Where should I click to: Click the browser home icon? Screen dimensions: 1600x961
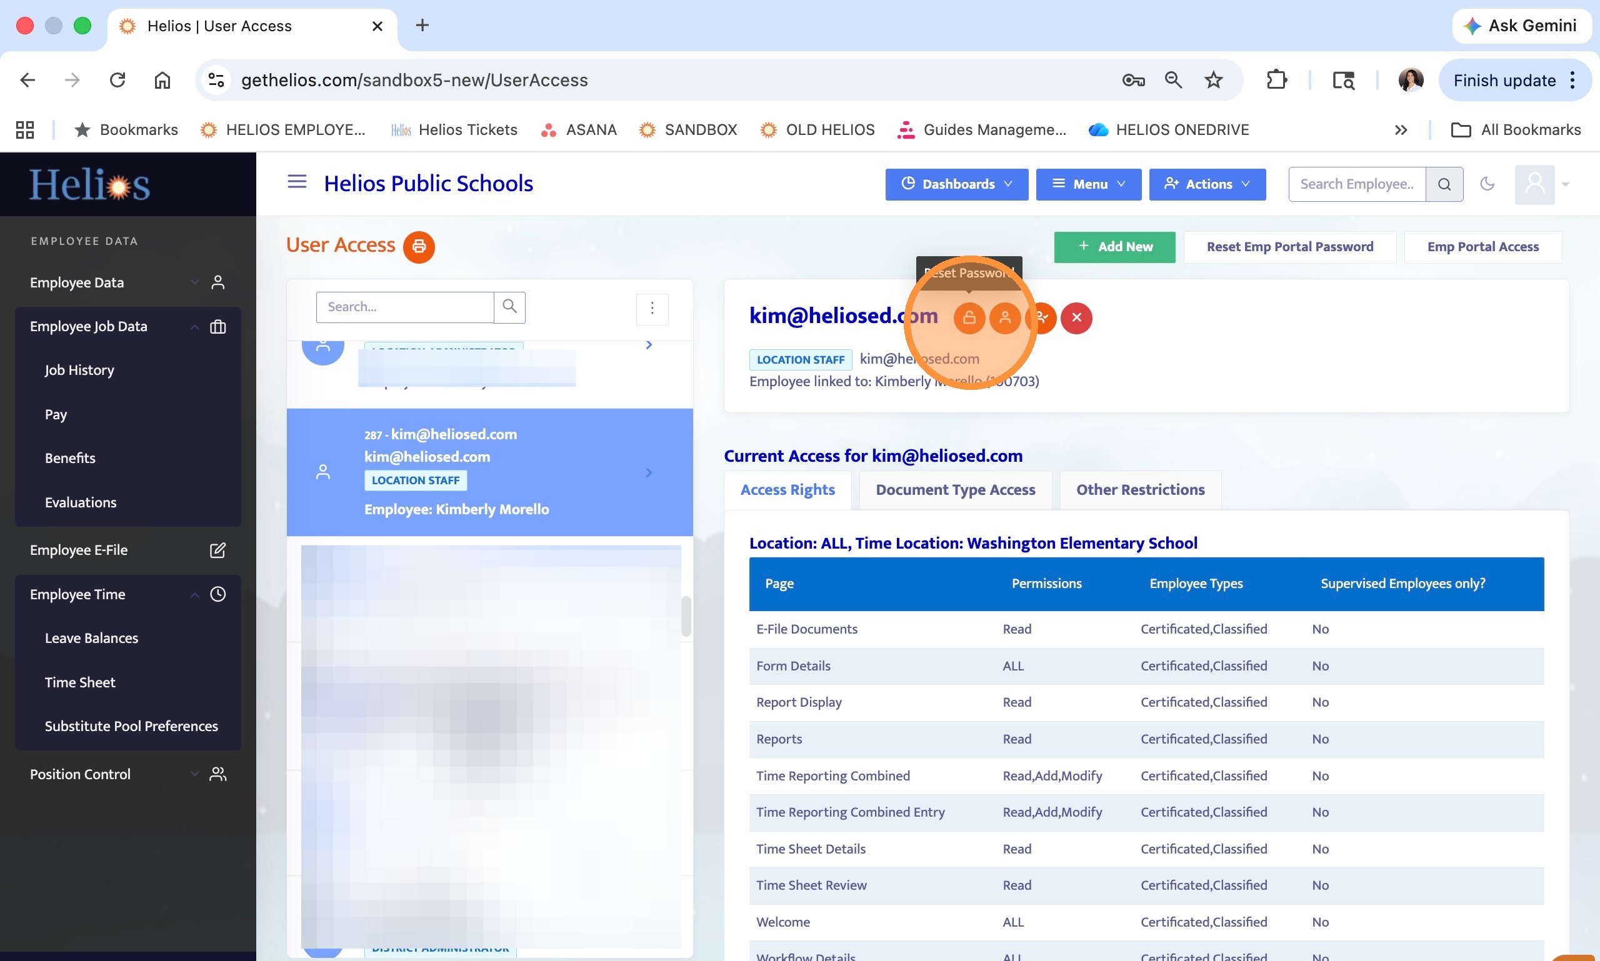162,81
